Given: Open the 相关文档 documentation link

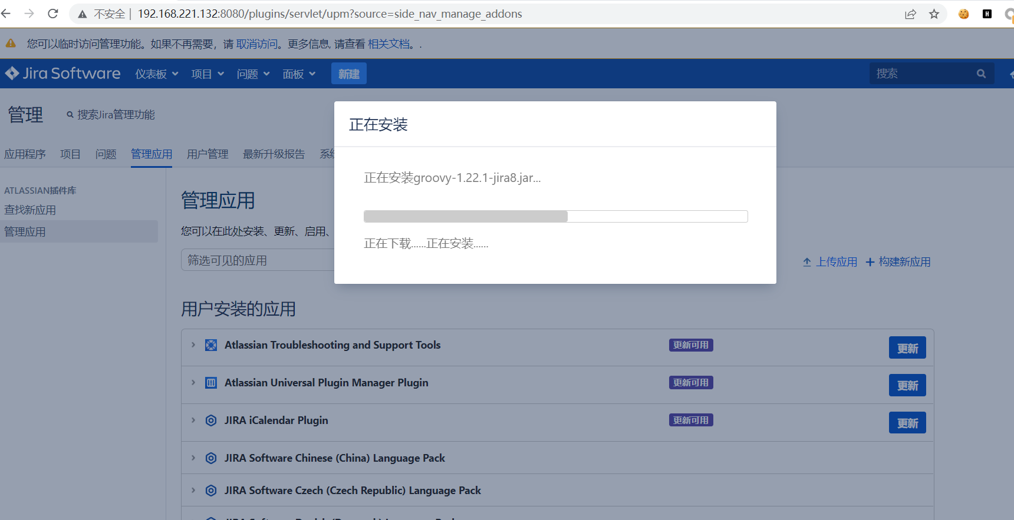Looking at the screenshot, I should (x=389, y=44).
